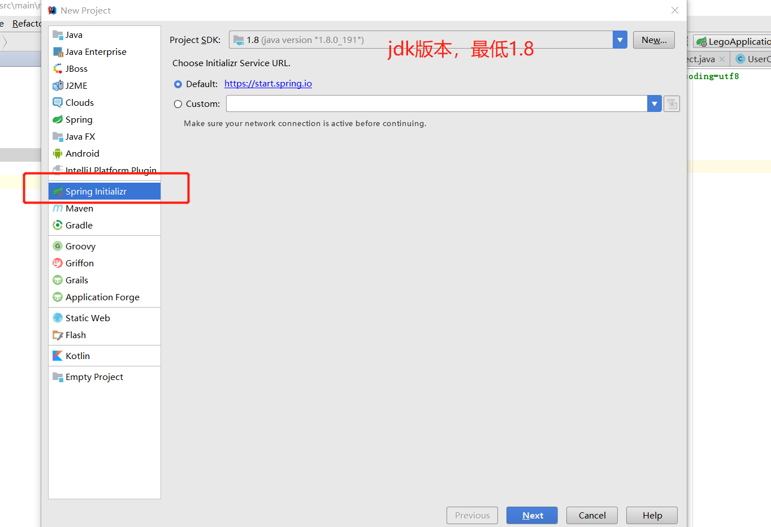Click the Next button
Image resolution: width=771 pixels, height=527 pixels.
[x=532, y=516]
